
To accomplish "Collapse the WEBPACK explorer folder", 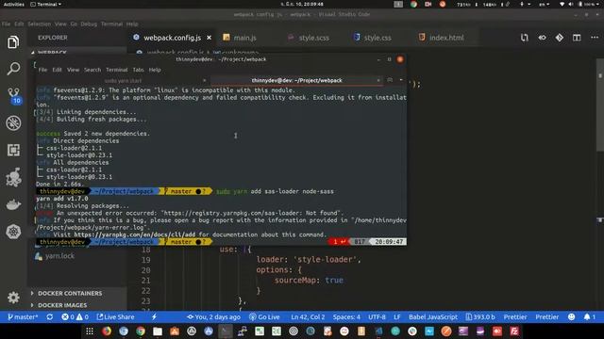I will point(52,53).
